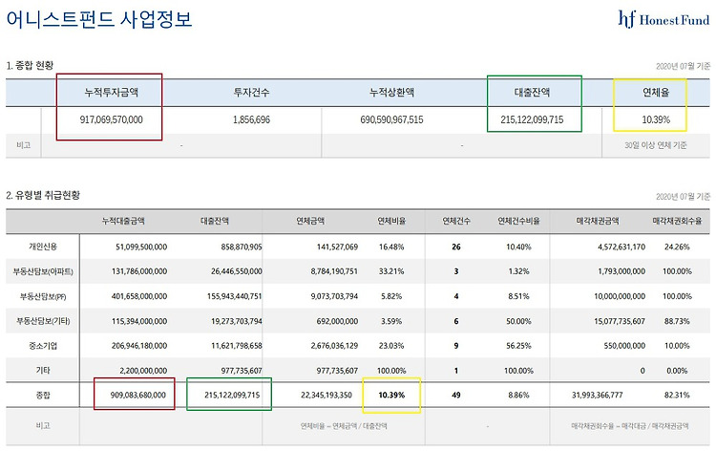Click the apartment balance 26,446,550,000
This screenshot has width=716, height=451.
click(237, 271)
